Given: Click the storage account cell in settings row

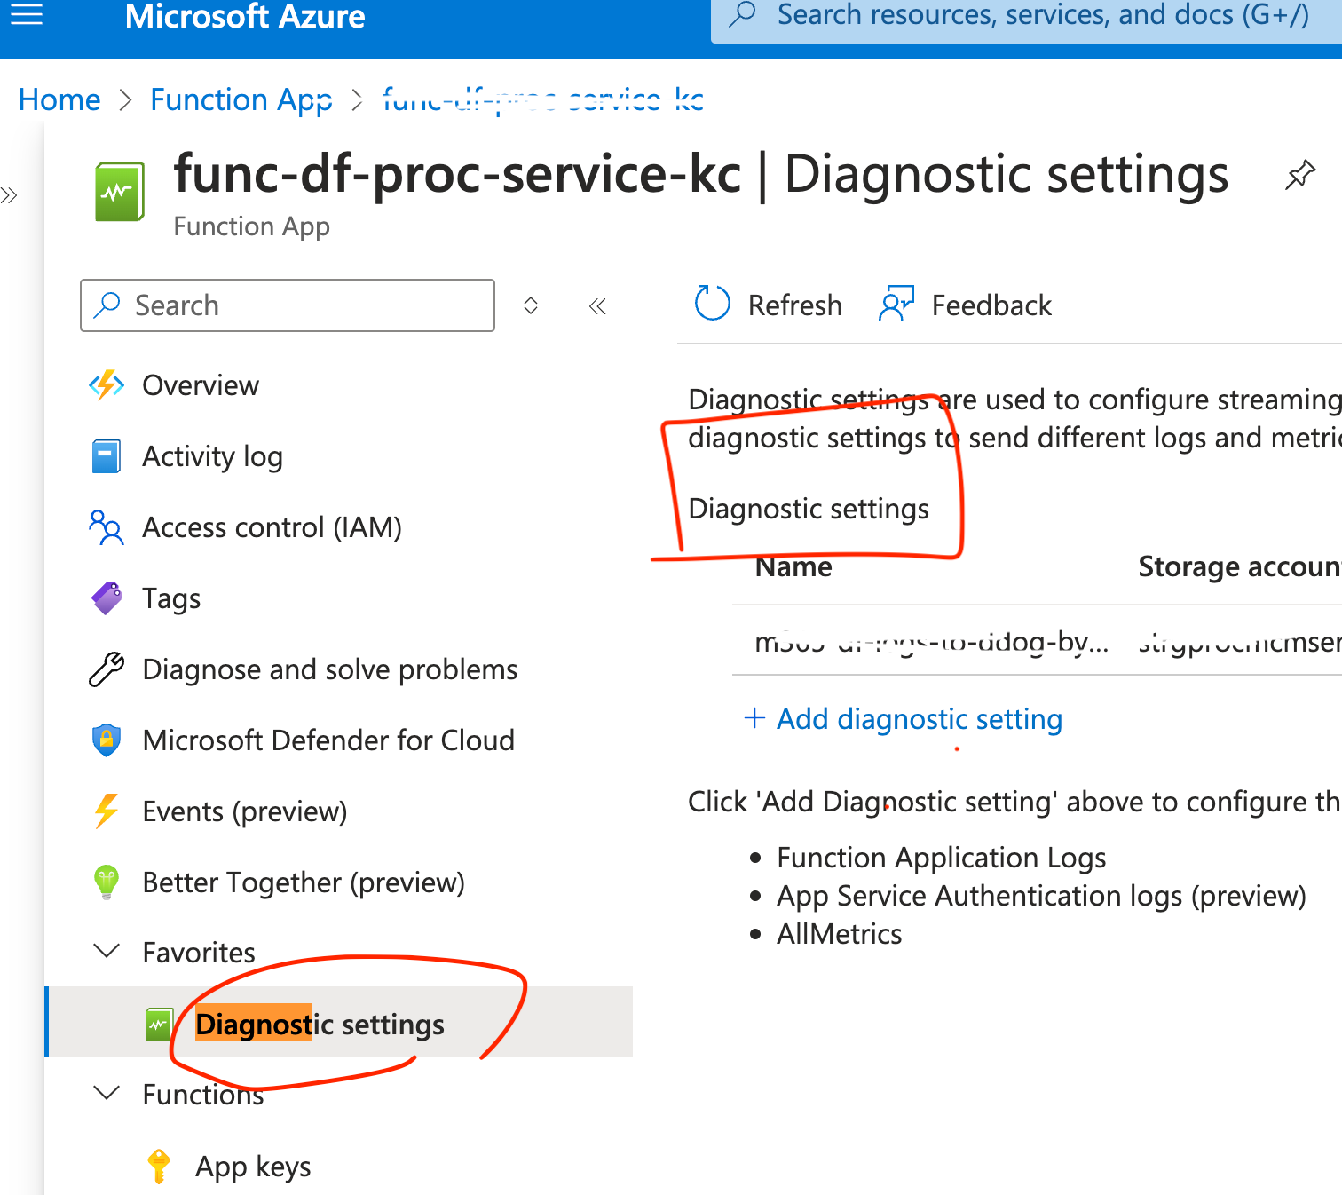Looking at the screenshot, I should (1239, 641).
